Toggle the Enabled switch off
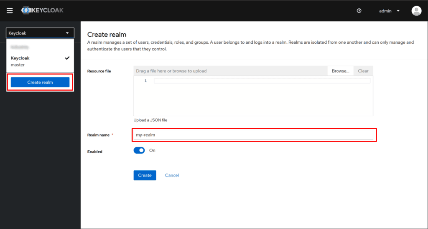 139,150
